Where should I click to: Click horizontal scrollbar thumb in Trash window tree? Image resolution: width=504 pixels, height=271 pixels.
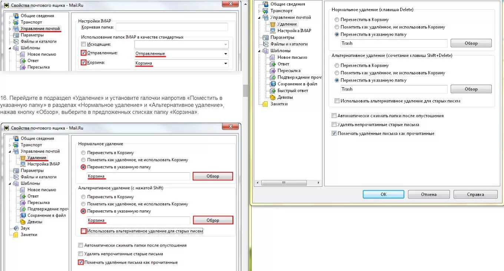tap(284, 183)
